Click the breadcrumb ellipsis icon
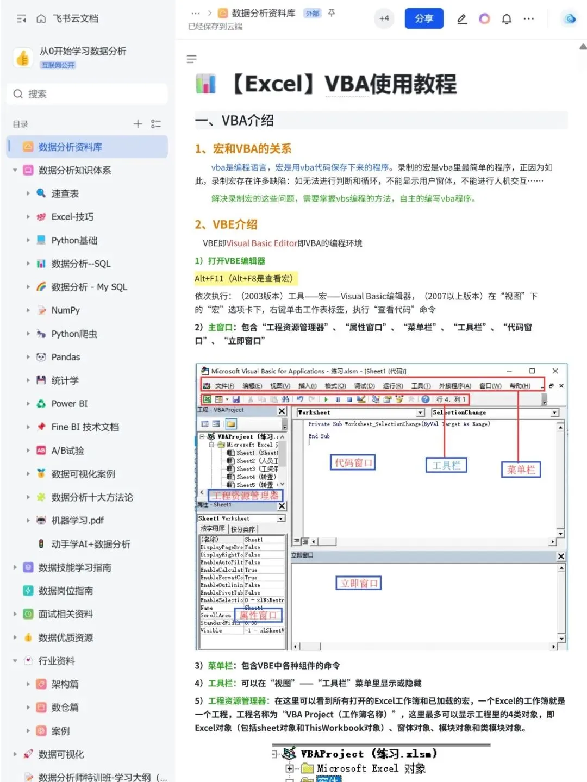Viewport: 587px width, 782px height. click(x=196, y=13)
